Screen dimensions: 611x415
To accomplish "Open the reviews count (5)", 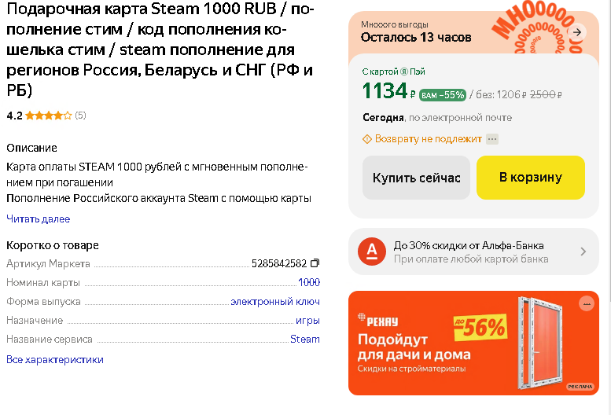I will (x=80, y=116).
